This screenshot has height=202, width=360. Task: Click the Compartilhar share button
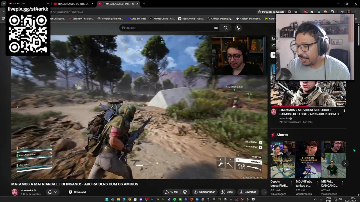point(204,192)
